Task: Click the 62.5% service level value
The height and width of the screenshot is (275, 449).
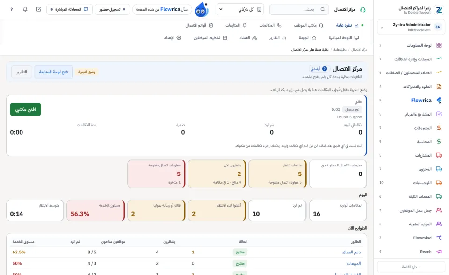Action: pyautogui.click(x=19, y=252)
